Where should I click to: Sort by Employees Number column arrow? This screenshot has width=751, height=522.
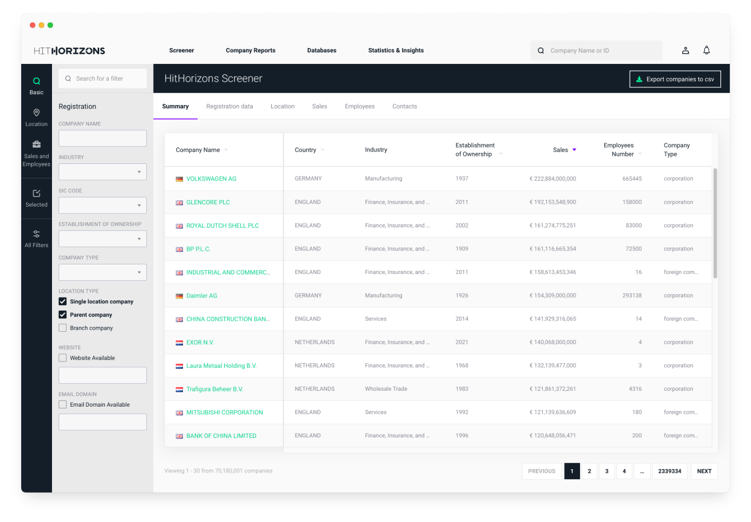(640, 154)
